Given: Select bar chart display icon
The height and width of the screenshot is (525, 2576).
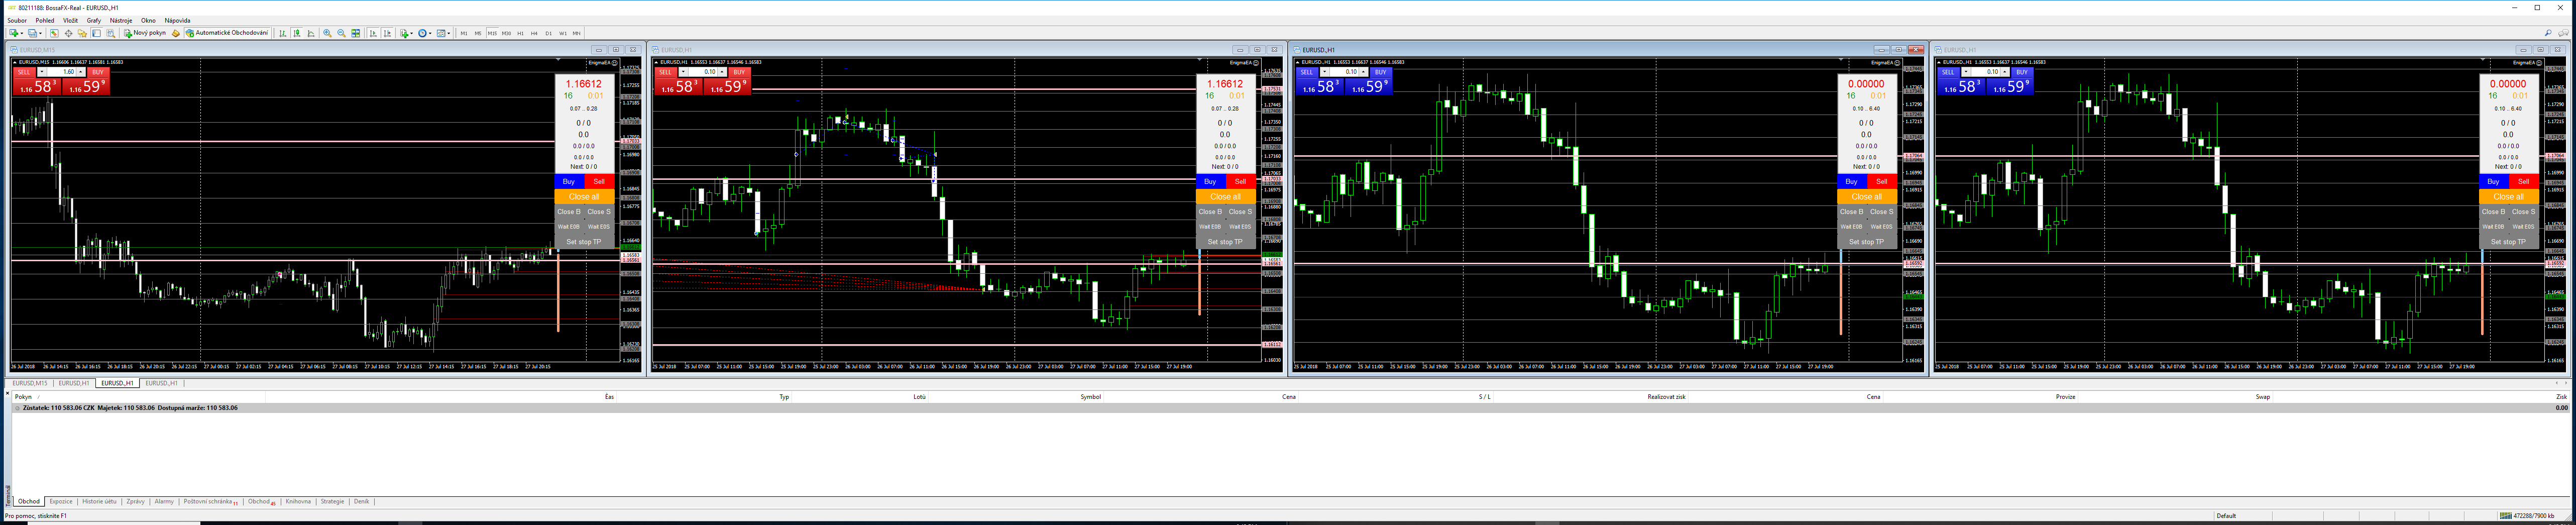Looking at the screenshot, I should (x=283, y=33).
